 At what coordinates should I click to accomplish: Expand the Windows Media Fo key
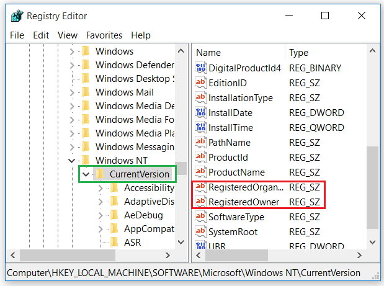point(72,120)
